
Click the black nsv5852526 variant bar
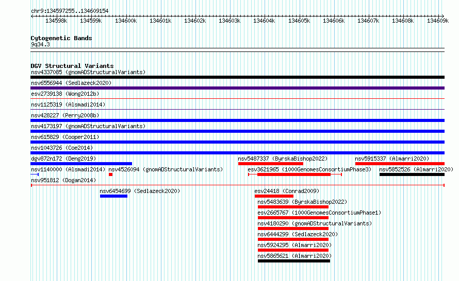412,174
